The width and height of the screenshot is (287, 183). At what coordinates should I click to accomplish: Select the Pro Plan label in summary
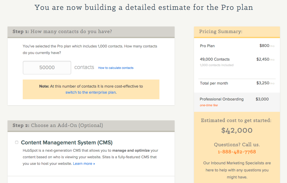[207, 46]
